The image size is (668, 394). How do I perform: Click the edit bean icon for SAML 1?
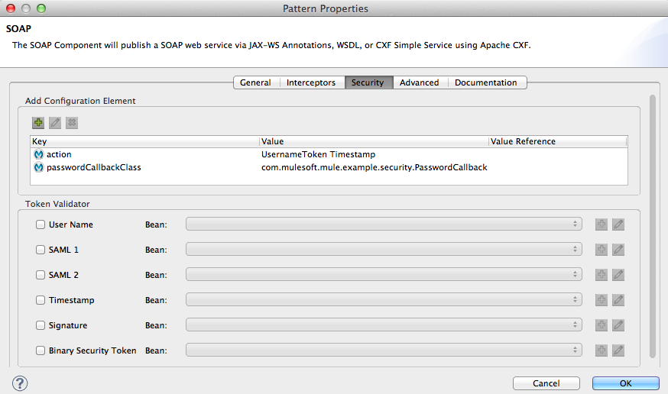pyautogui.click(x=618, y=250)
